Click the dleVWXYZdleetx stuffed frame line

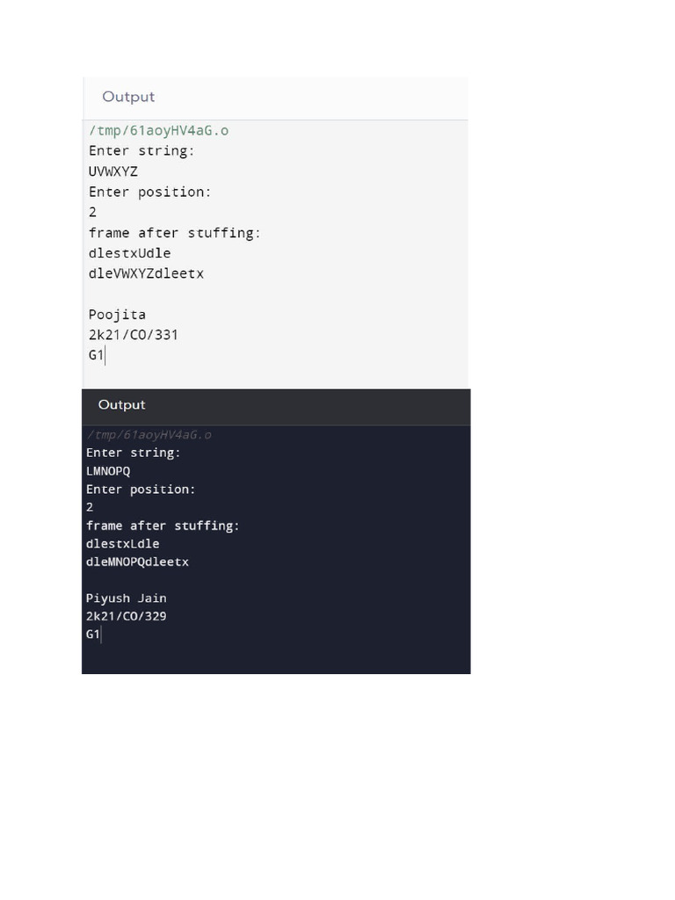pyautogui.click(x=146, y=273)
